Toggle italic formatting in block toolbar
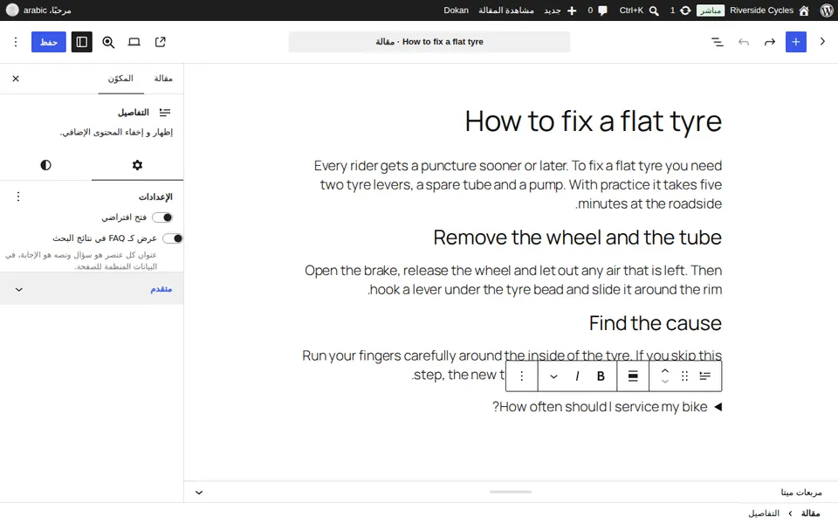The width and height of the screenshot is (838, 524). [x=577, y=376]
